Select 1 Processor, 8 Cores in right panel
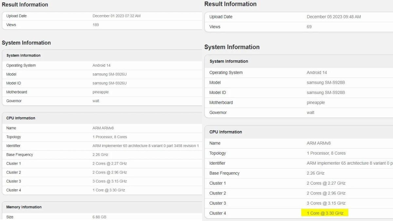This screenshot has width=393, height=221. 326,153
